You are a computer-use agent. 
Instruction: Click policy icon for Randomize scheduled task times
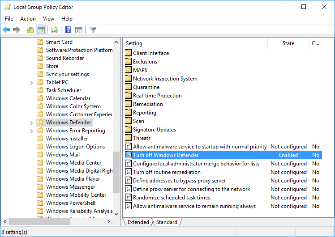[x=129, y=198]
